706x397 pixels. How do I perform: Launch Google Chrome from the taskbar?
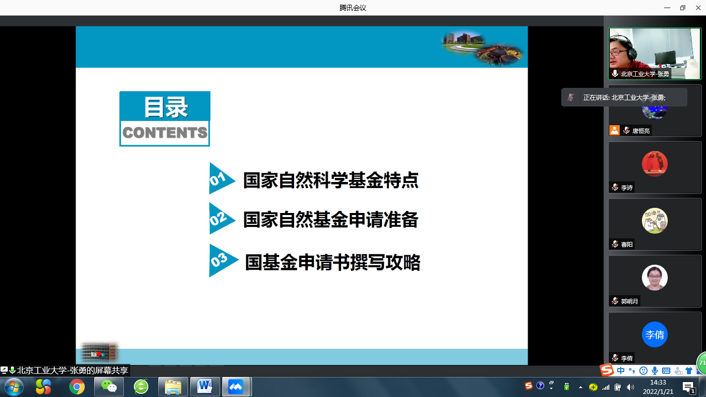(77, 386)
